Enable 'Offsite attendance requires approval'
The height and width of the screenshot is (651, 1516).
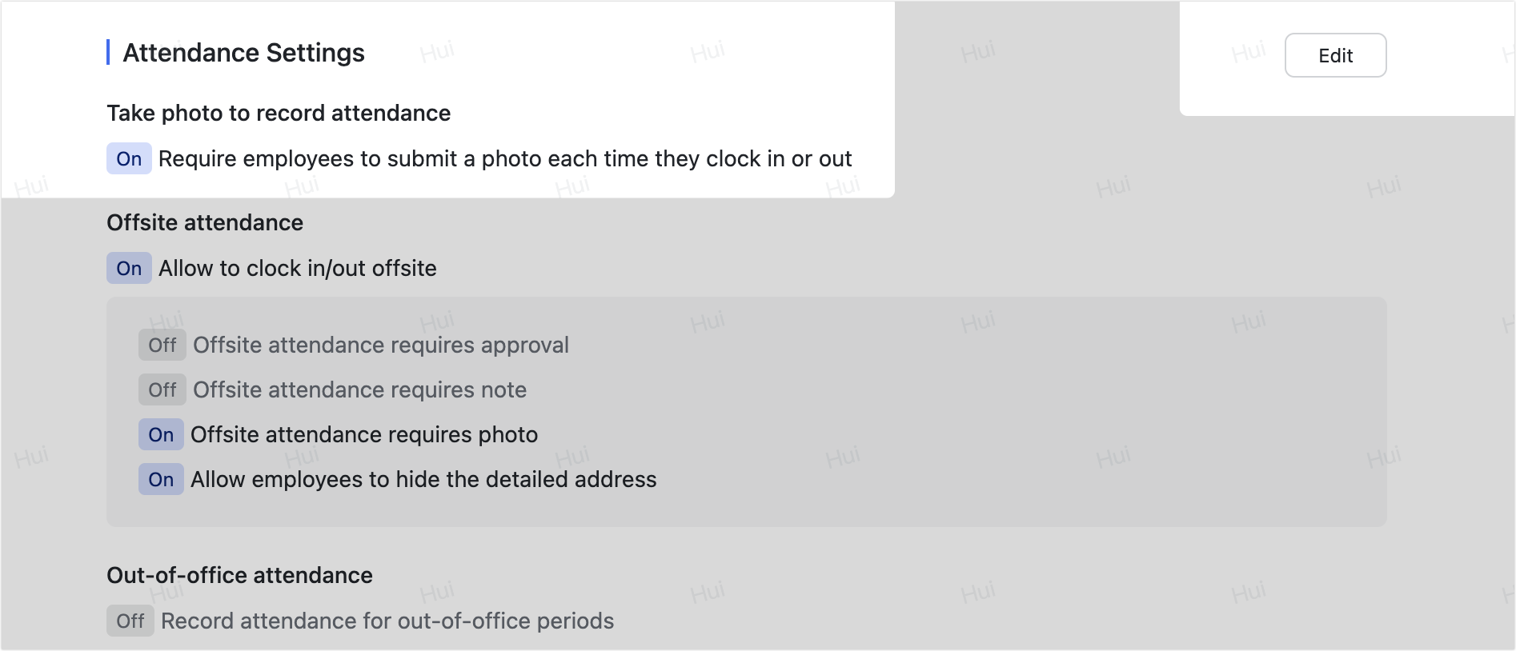pos(162,345)
